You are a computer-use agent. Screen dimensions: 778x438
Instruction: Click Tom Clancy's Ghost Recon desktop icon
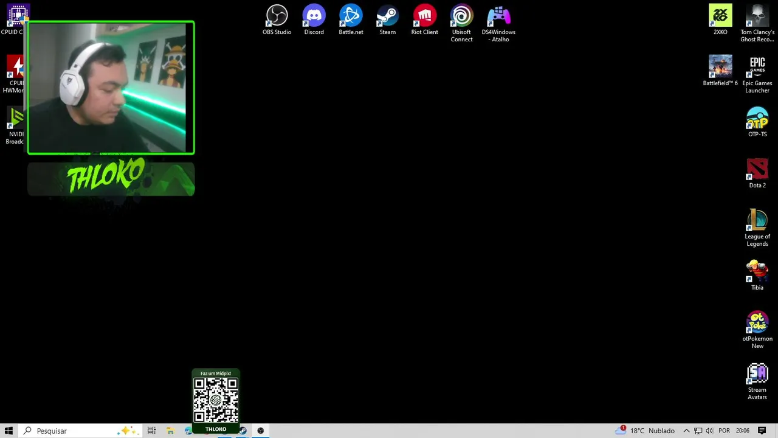(757, 24)
